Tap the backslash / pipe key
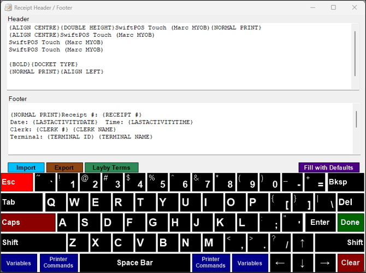The image size is (366, 273). (325, 202)
